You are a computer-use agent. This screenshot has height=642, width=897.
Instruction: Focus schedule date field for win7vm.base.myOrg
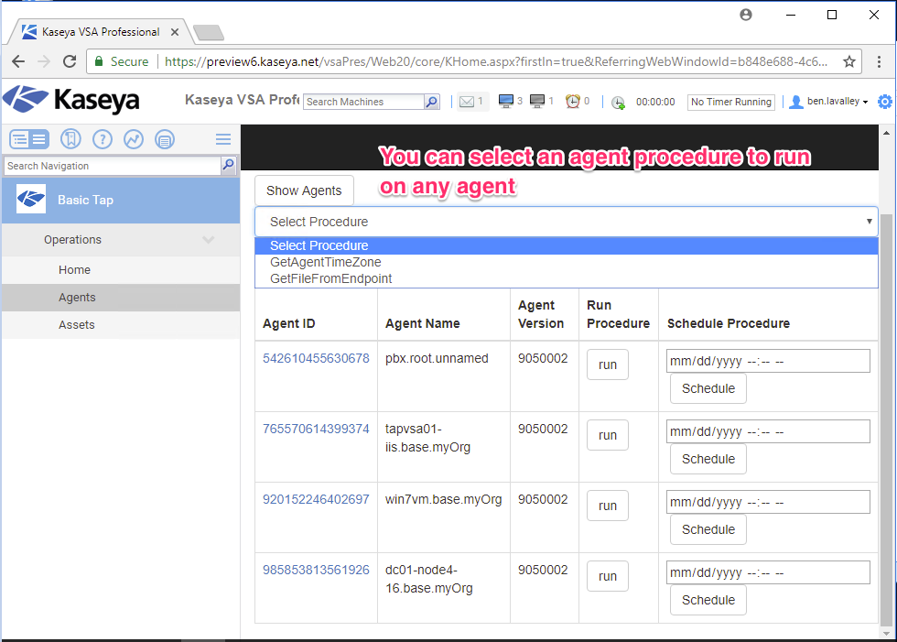click(x=768, y=502)
